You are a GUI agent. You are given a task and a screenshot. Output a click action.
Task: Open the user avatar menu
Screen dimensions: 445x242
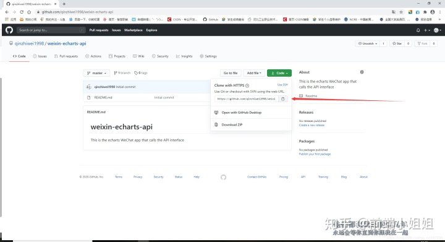(438, 30)
